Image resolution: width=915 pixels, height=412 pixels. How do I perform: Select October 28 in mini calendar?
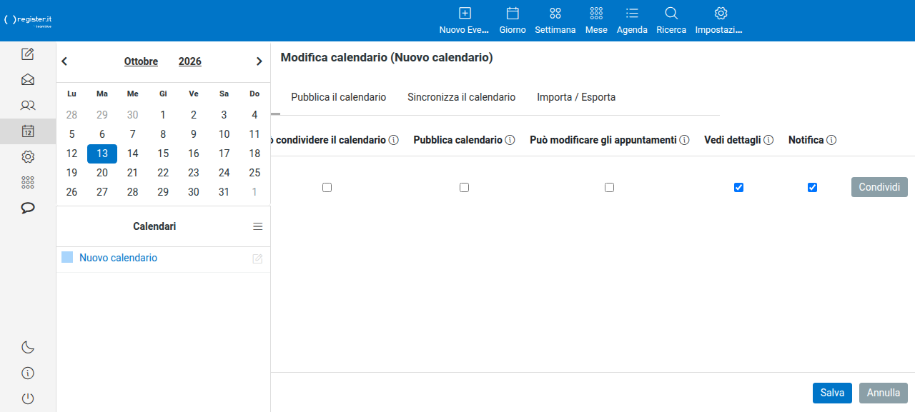[133, 192]
